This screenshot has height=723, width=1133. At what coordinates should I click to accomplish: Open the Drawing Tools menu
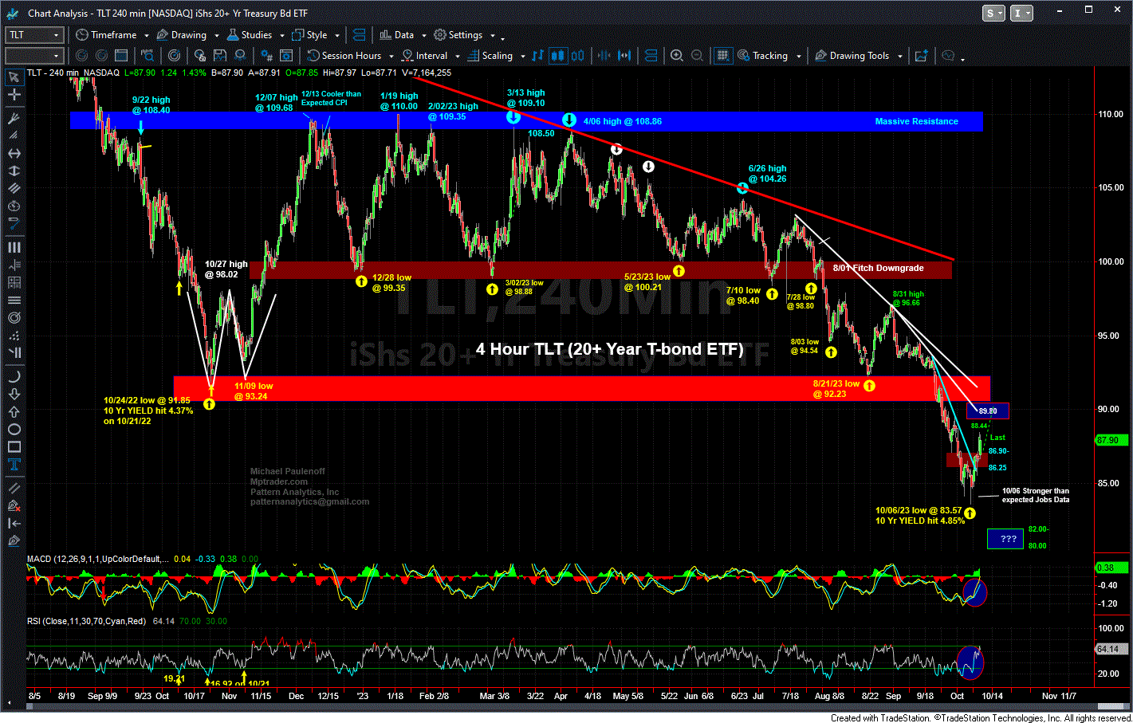pyautogui.click(x=858, y=56)
